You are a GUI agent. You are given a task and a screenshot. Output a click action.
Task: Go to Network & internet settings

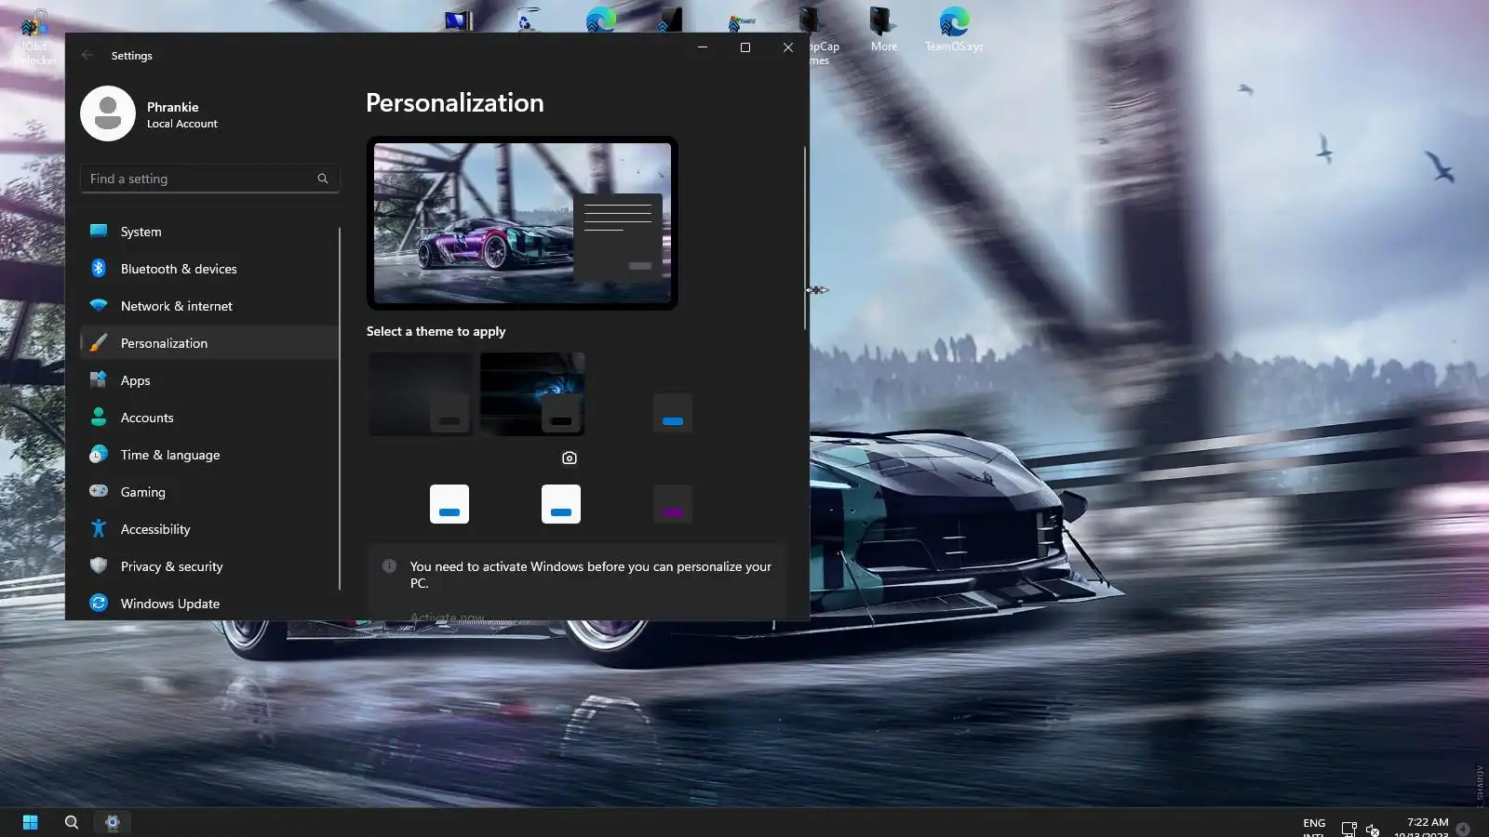pos(209,306)
